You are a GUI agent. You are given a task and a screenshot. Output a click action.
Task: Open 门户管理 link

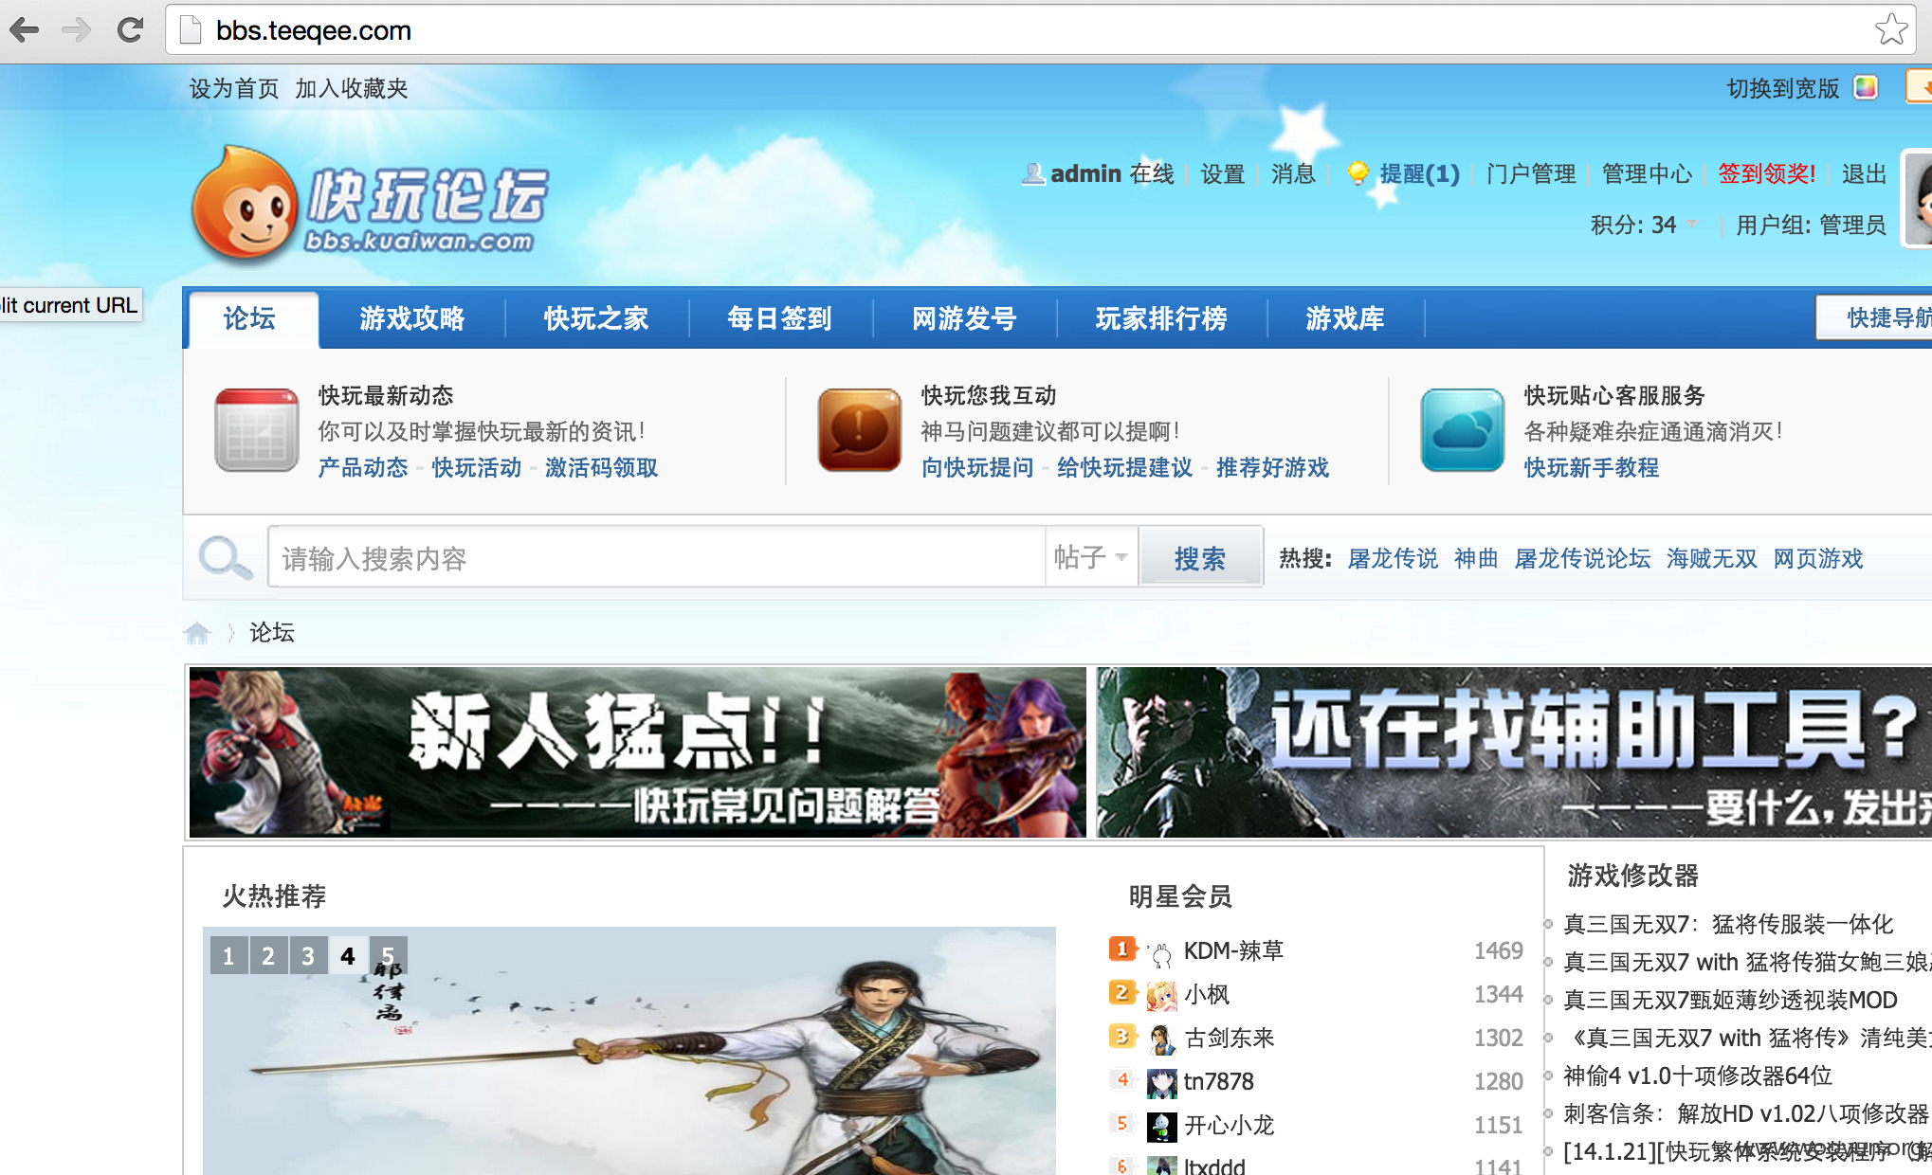coord(1531,173)
